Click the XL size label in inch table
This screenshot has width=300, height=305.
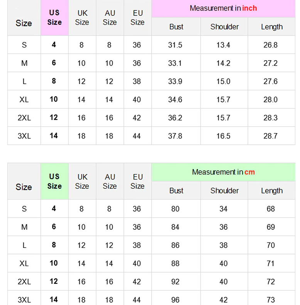[24, 100]
